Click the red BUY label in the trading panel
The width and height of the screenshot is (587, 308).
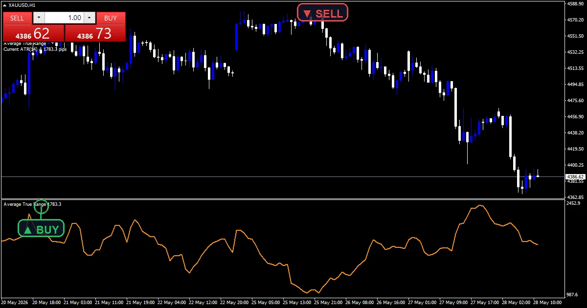[111, 18]
